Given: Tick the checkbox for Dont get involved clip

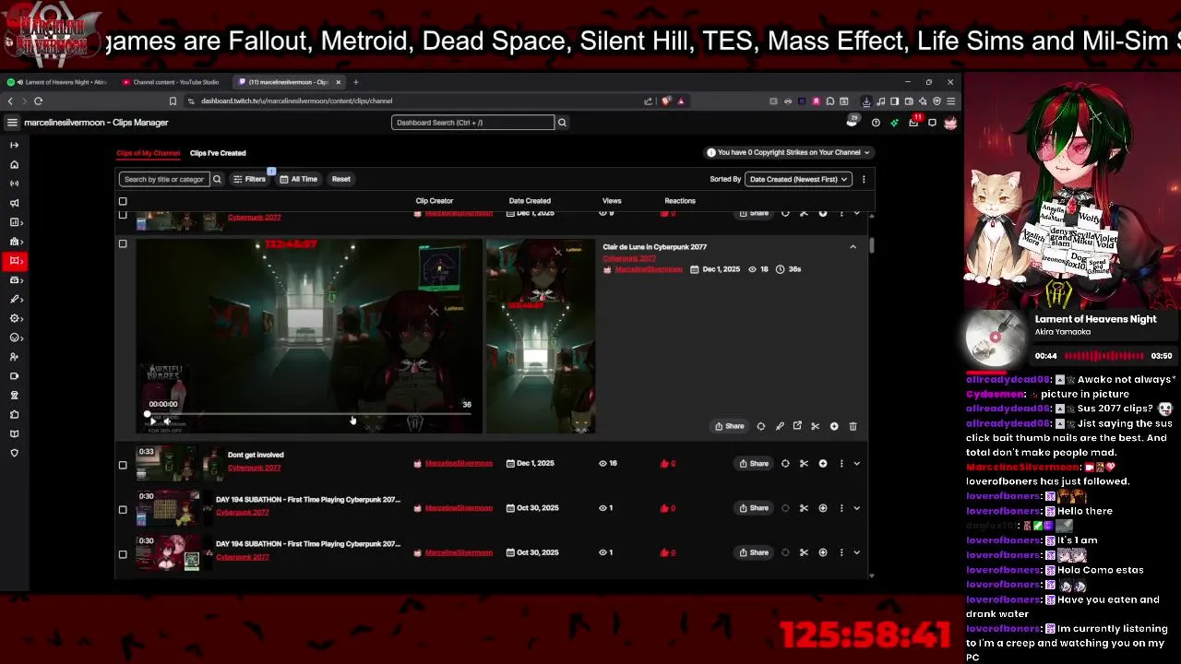Looking at the screenshot, I should coord(123,465).
